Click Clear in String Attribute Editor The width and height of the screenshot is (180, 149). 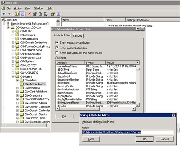[x=91, y=139]
